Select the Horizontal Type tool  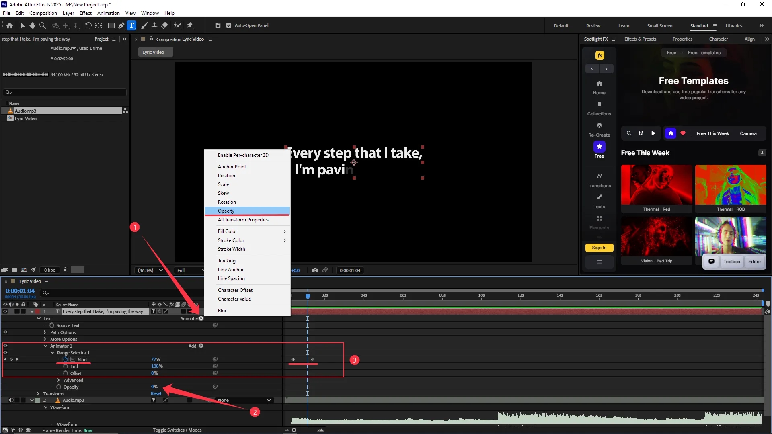(x=131, y=25)
